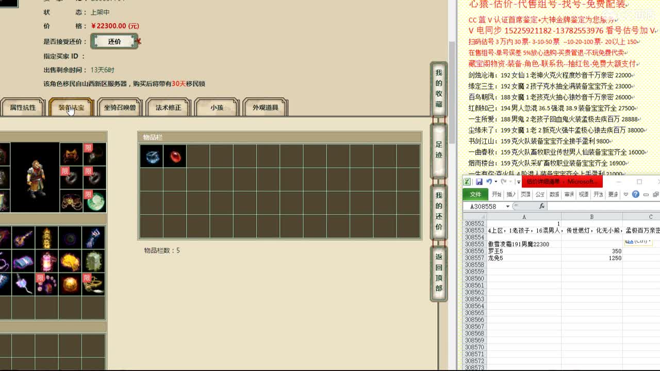
Task: Click the Redo icon in Excel toolbar
Action: tap(504, 181)
